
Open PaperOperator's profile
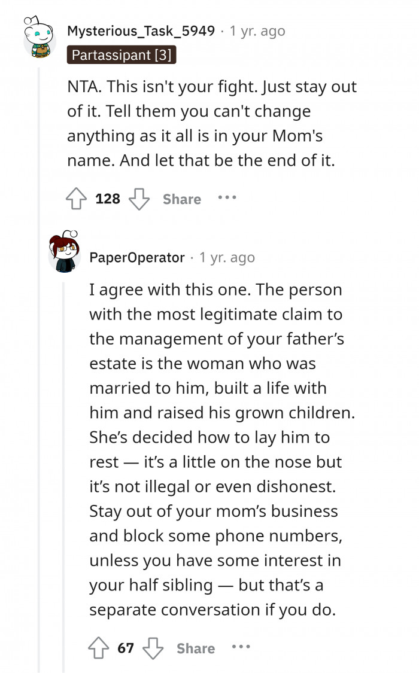click(136, 257)
